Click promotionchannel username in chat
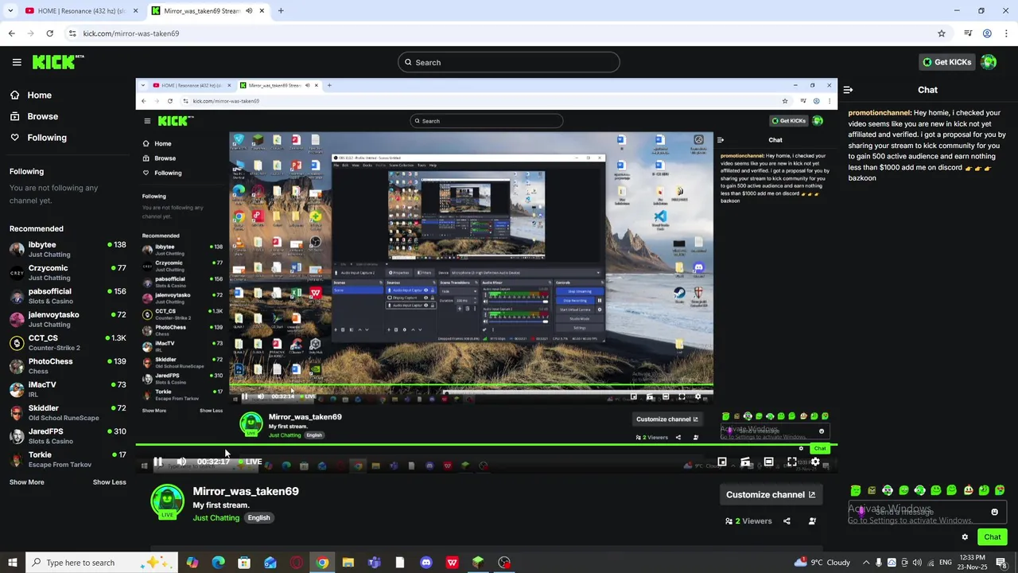1018x573 pixels. click(x=879, y=113)
